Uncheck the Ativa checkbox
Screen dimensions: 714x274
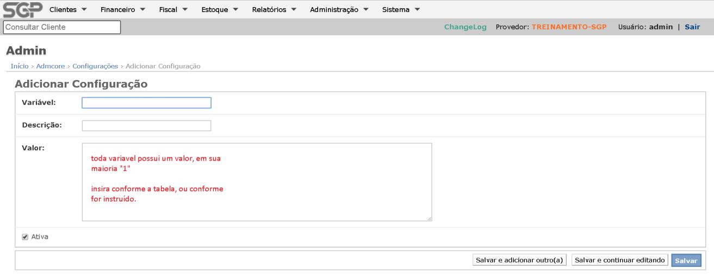25,237
